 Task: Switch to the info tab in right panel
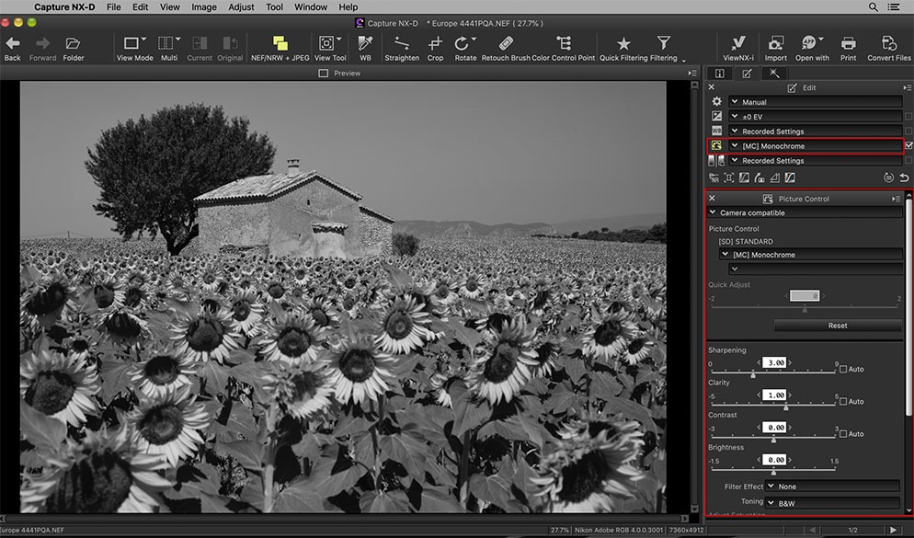point(720,74)
